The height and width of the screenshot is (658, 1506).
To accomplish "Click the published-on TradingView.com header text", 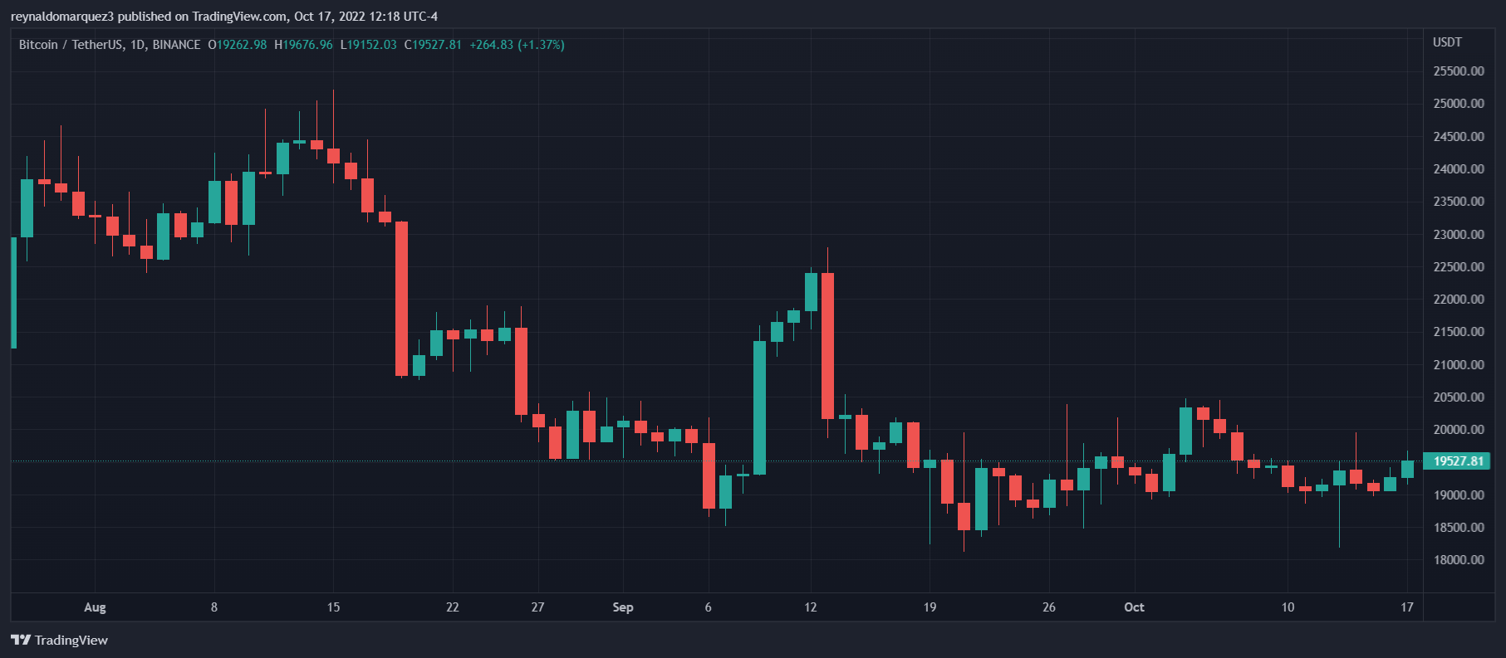I will [224, 17].
